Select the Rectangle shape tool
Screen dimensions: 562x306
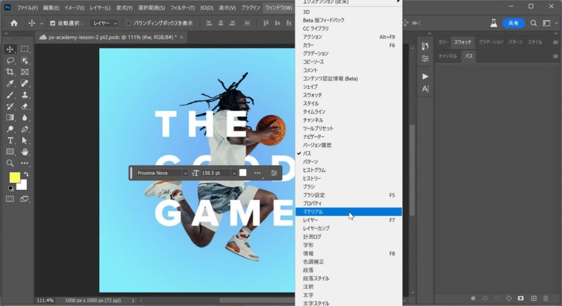tap(10, 152)
